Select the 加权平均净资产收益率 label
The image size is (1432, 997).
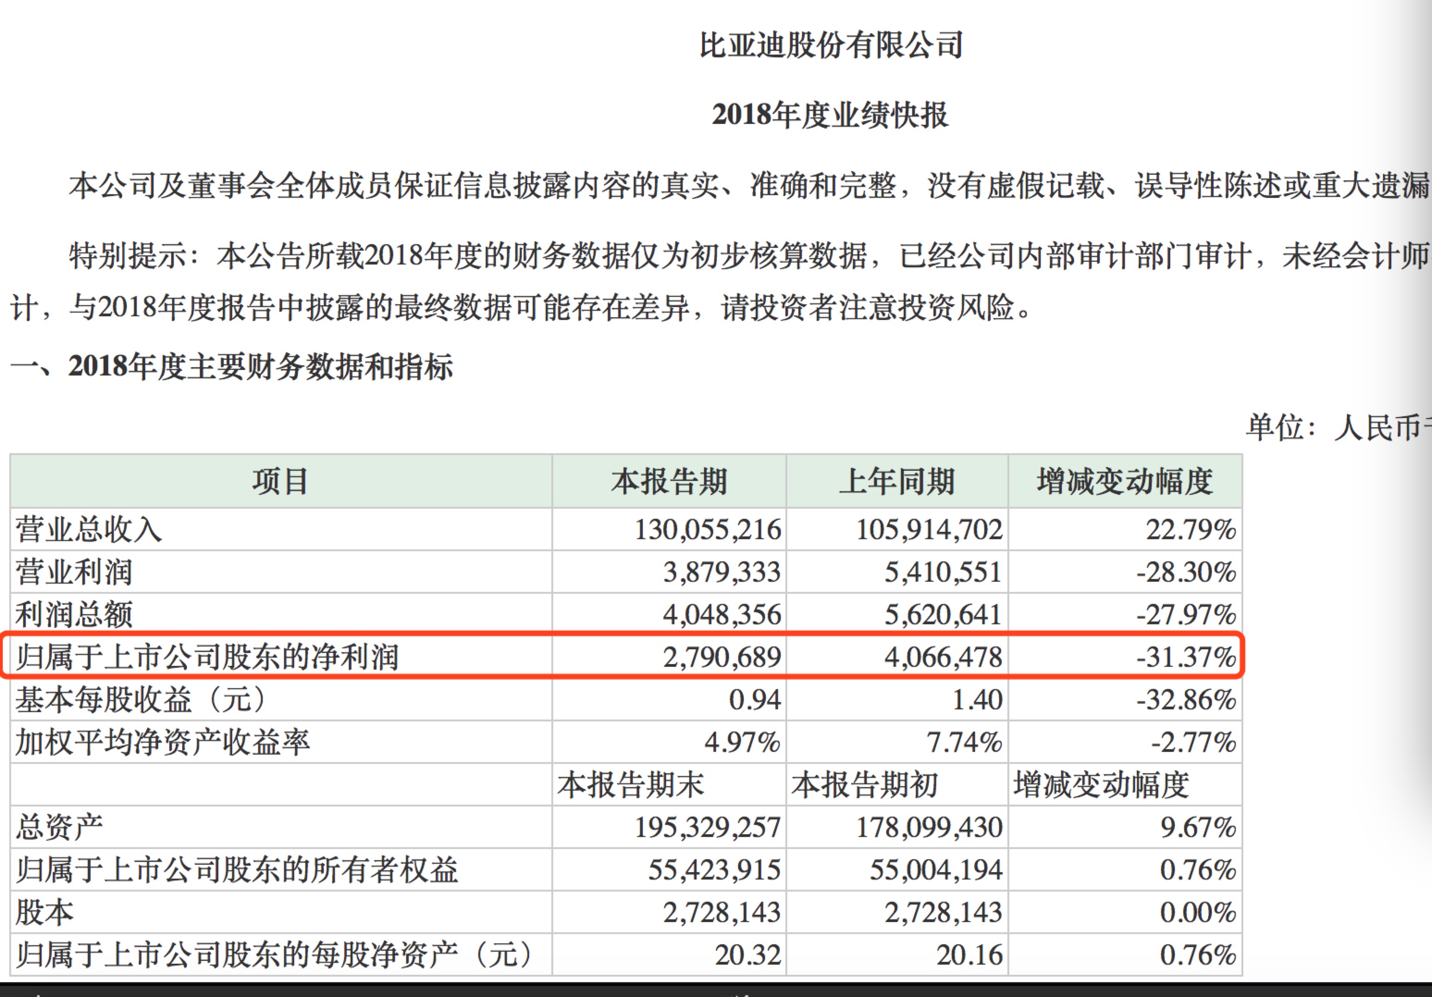pos(162,742)
